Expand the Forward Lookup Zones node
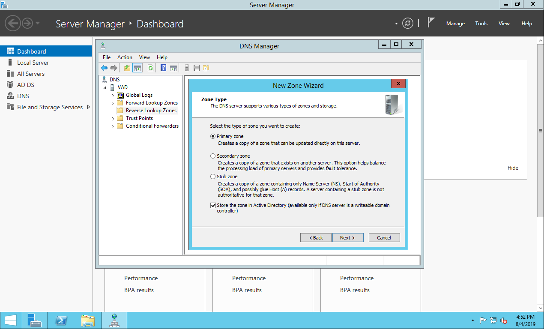The height and width of the screenshot is (329, 544). pos(113,103)
